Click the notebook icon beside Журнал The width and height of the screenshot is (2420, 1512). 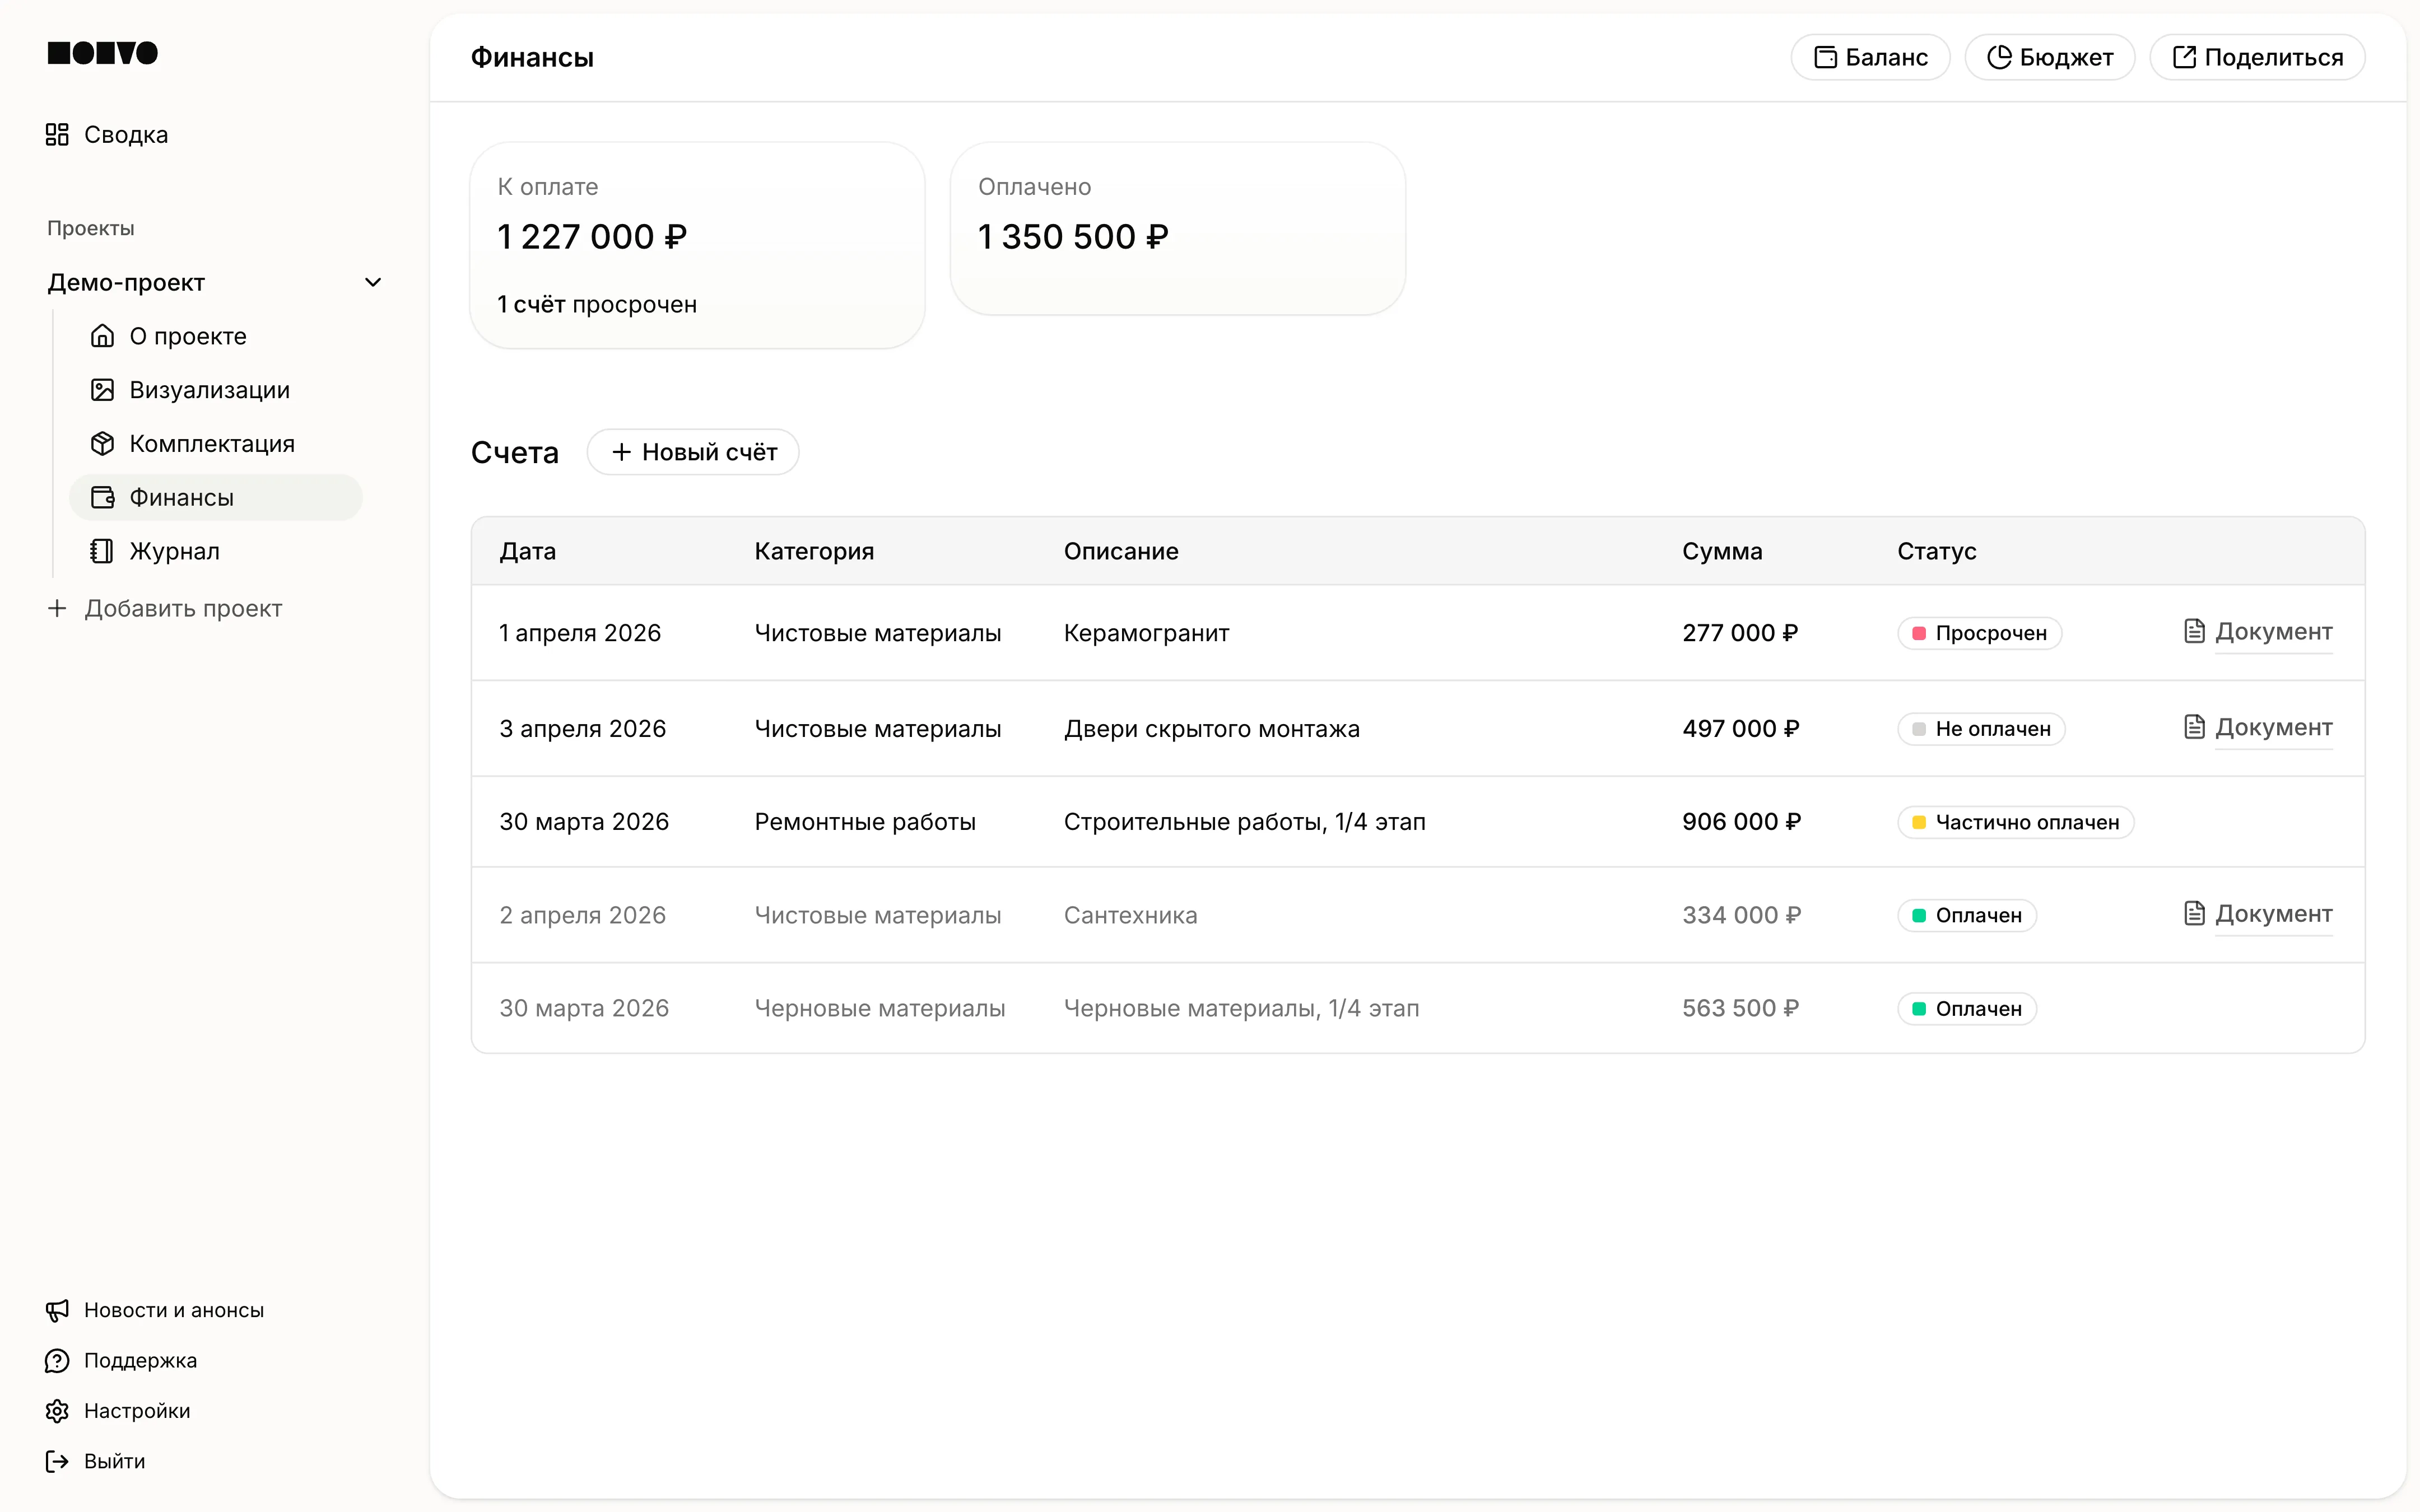[102, 551]
